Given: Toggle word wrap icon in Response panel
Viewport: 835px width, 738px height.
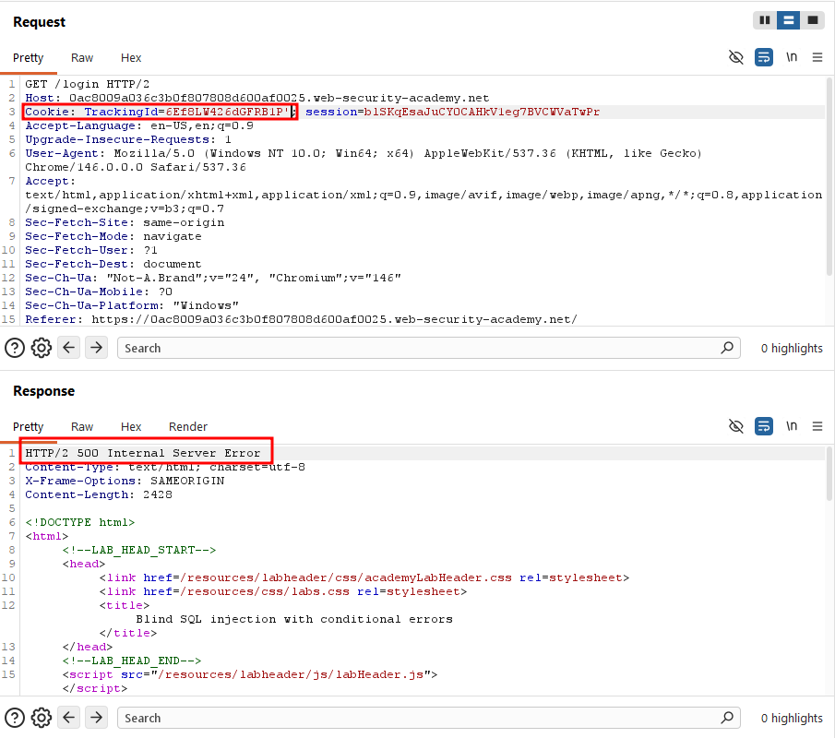Looking at the screenshot, I should point(764,426).
